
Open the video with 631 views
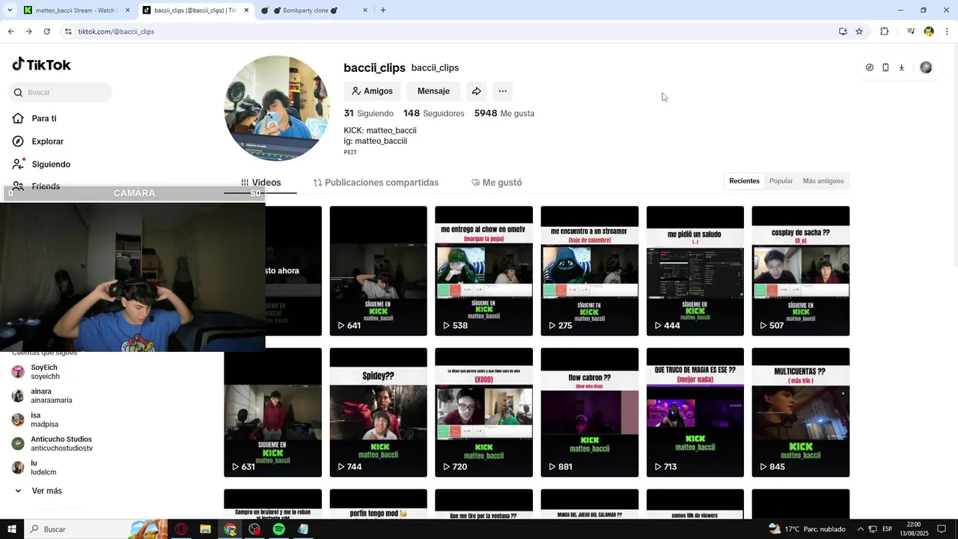coord(272,414)
